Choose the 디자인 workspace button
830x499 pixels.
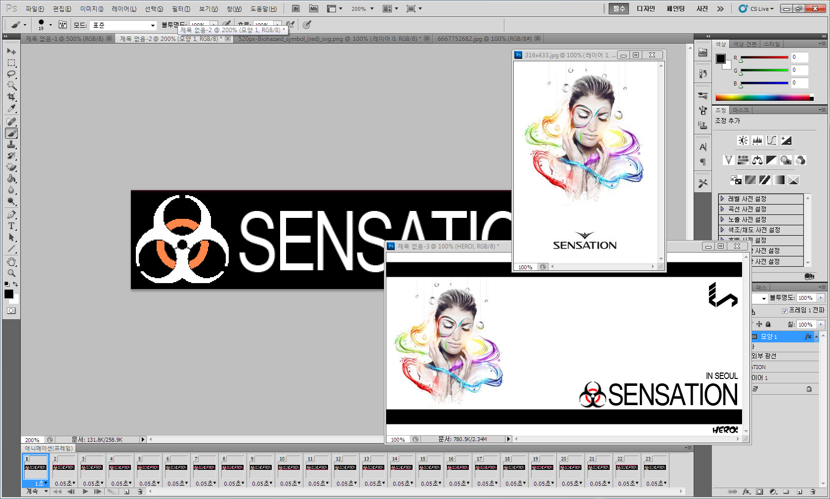[646, 8]
